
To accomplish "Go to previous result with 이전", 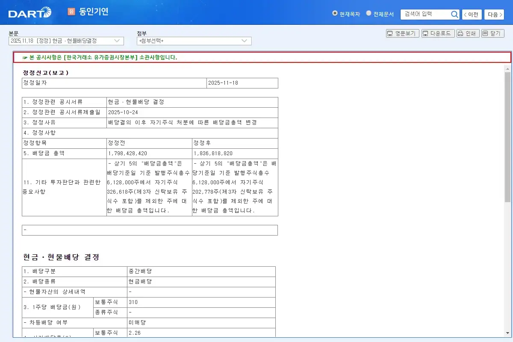I will click(472, 15).
